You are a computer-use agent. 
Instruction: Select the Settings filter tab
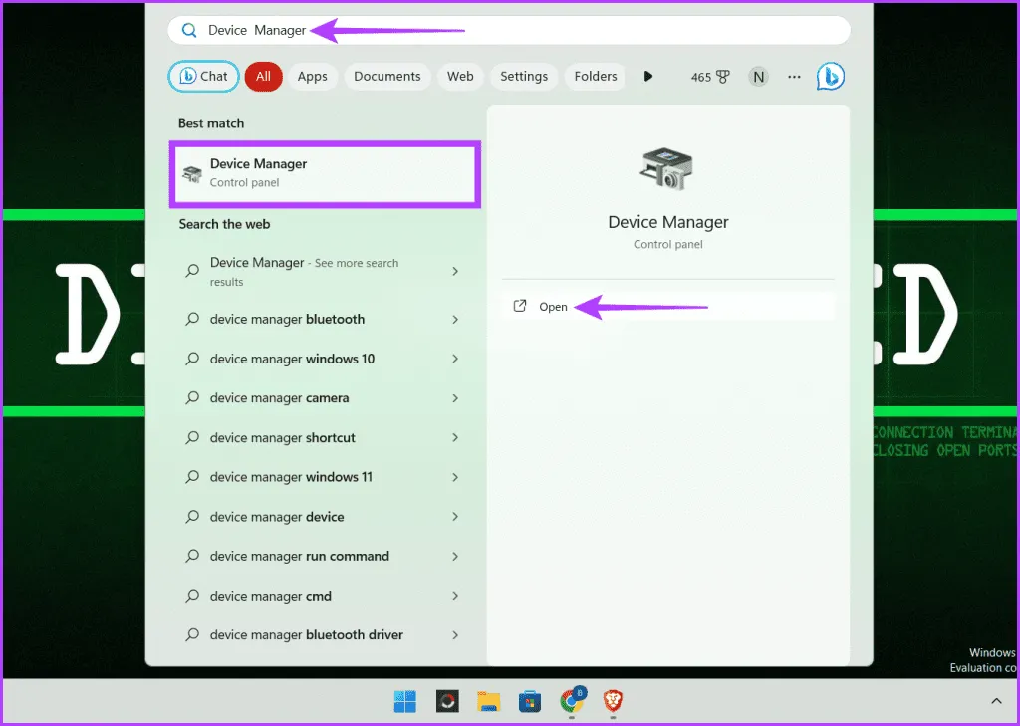click(524, 77)
